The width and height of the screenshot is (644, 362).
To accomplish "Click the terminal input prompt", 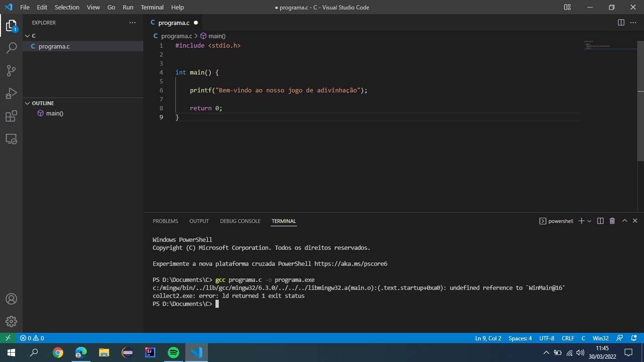I will tap(217, 304).
